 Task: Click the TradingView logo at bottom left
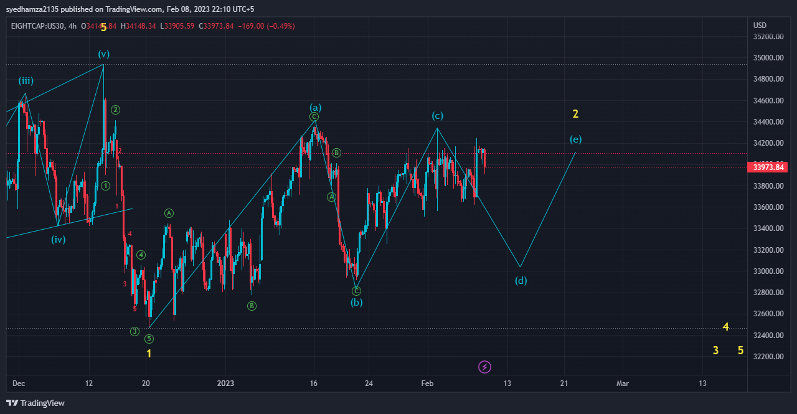pos(35,403)
